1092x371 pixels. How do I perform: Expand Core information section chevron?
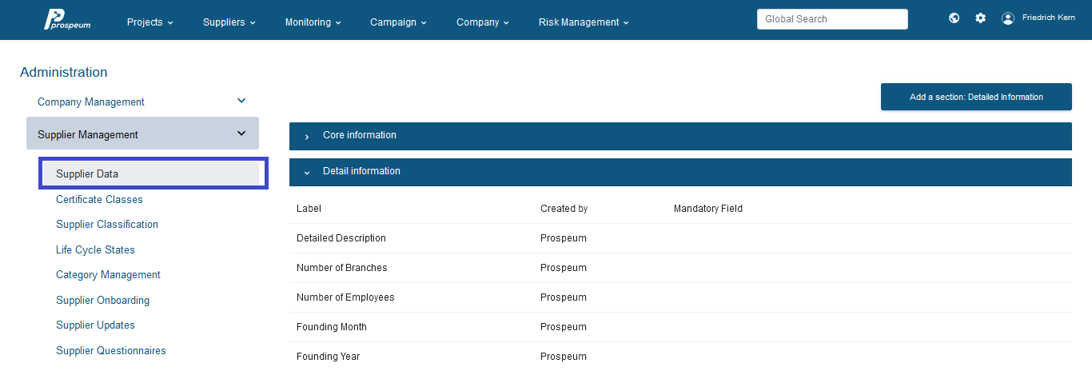click(x=307, y=137)
